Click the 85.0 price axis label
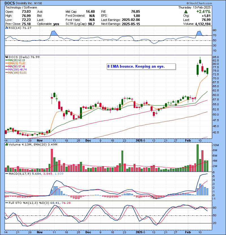 pyautogui.click(x=216, y=57)
